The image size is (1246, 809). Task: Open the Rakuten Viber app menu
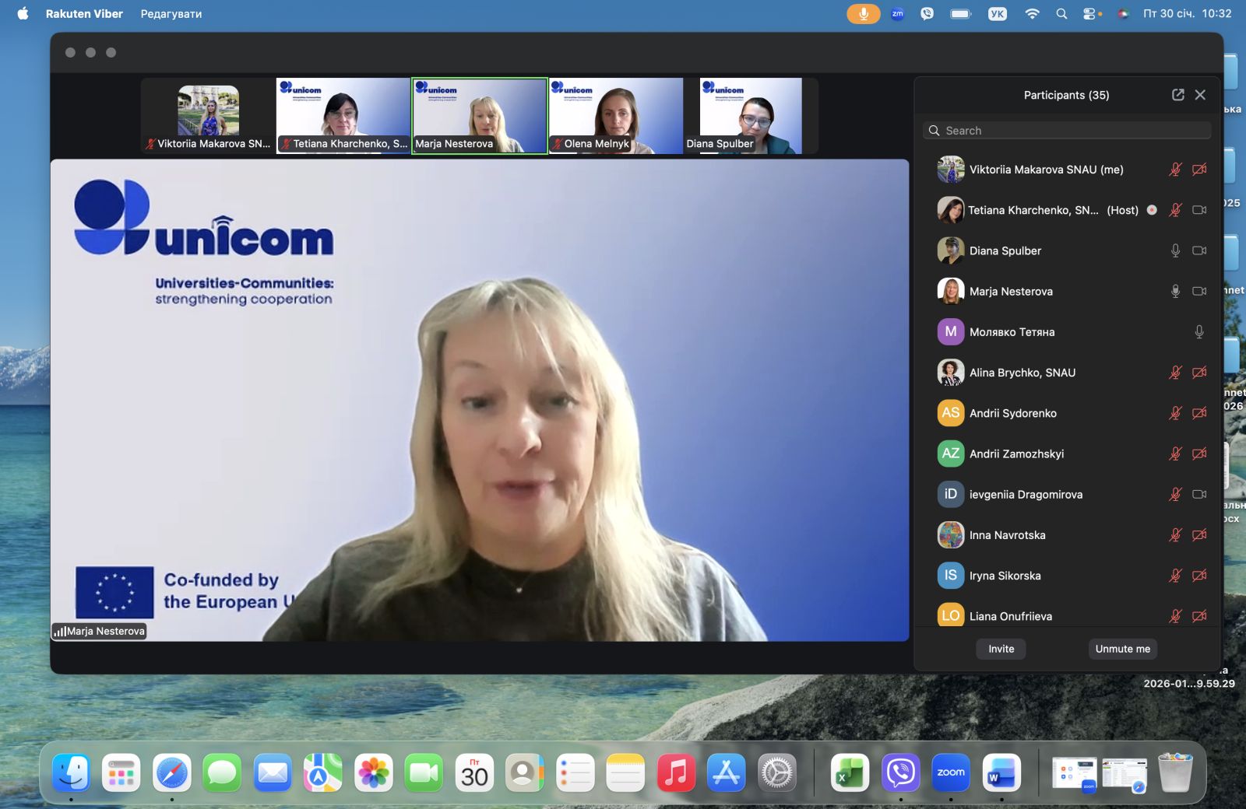click(x=84, y=14)
